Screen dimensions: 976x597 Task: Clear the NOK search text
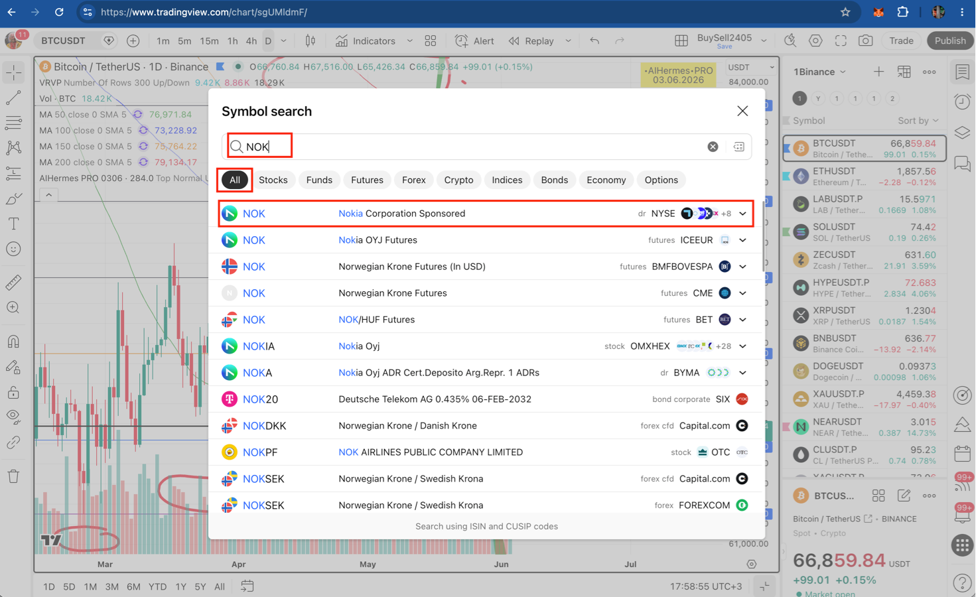pyautogui.click(x=713, y=147)
